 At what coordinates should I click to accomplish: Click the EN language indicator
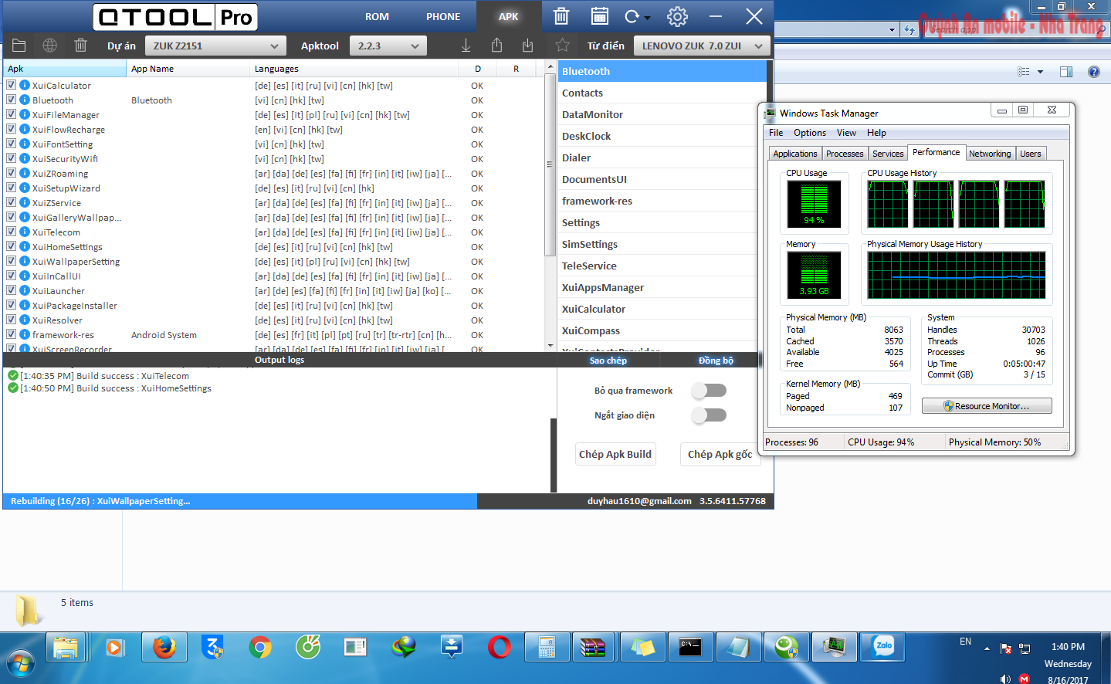pos(965,642)
